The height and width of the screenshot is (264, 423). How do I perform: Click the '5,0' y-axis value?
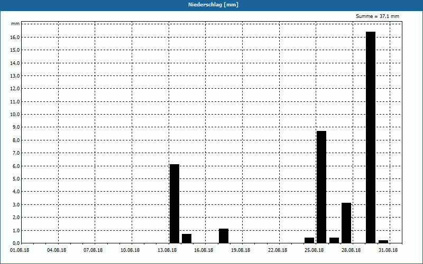click(16, 179)
